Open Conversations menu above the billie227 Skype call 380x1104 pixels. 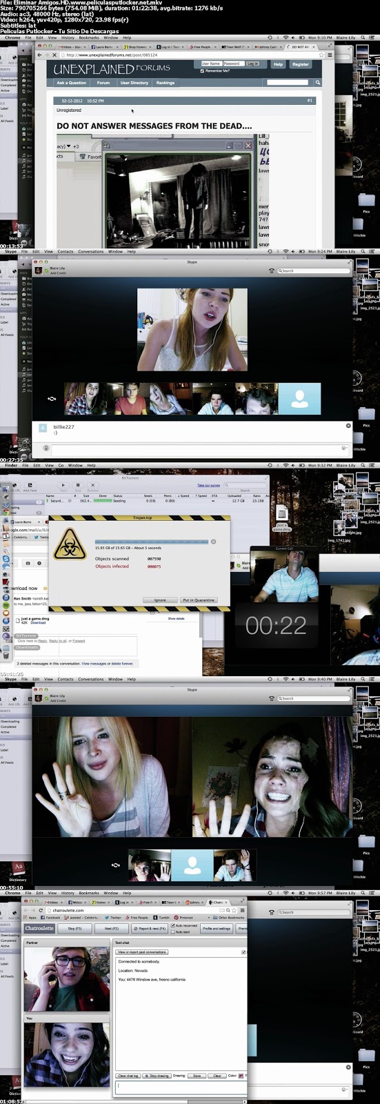pyautogui.click(x=90, y=251)
